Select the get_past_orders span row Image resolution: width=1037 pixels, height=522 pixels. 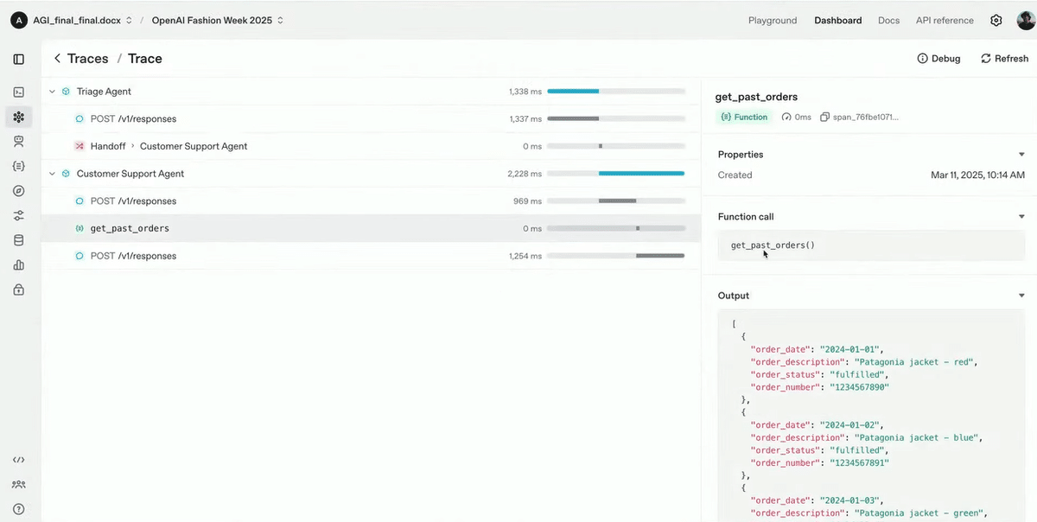[130, 227]
